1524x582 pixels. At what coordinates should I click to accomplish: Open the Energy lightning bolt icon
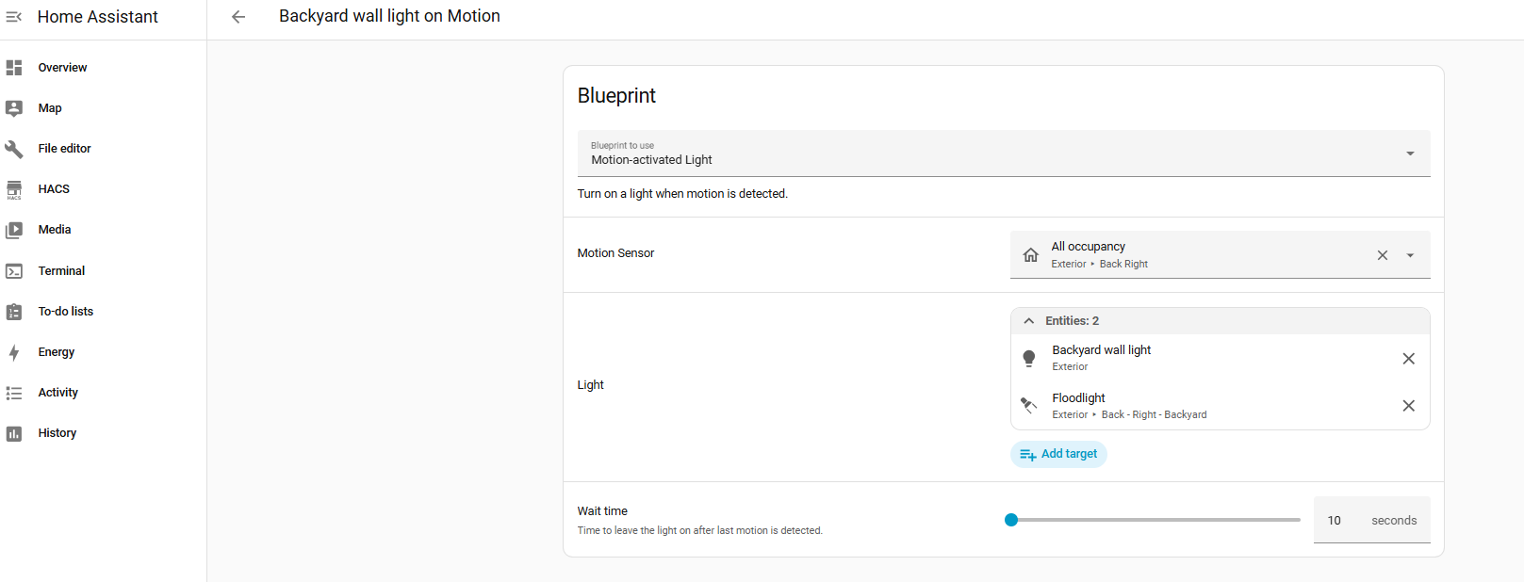pos(14,352)
